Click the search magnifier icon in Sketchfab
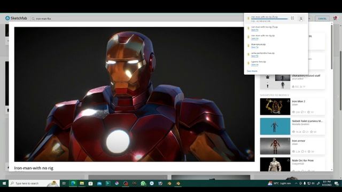The width and height of the screenshot is (342, 192). tap(33, 19)
